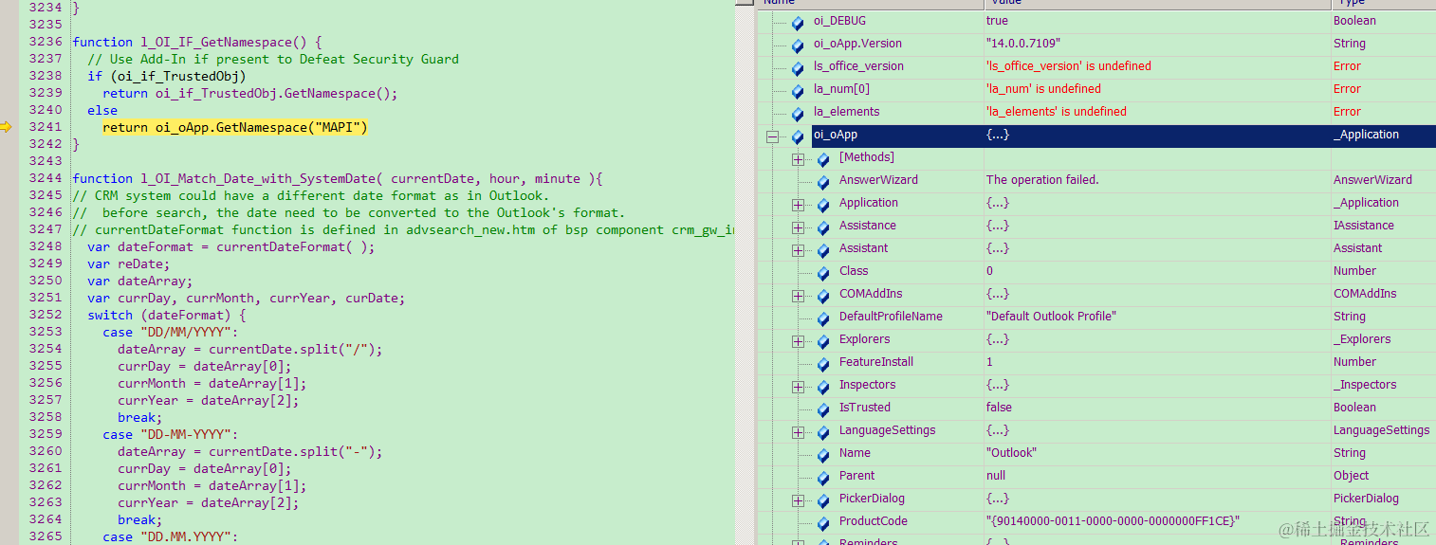
Task: Click the la_num[0] cube icon
Action: point(798,91)
